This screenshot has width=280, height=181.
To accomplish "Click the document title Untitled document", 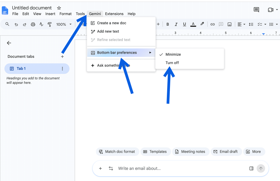I will (x=32, y=8).
